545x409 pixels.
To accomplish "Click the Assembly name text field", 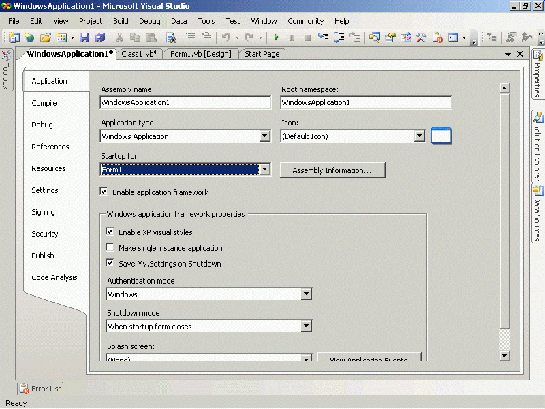I will pyautogui.click(x=185, y=102).
